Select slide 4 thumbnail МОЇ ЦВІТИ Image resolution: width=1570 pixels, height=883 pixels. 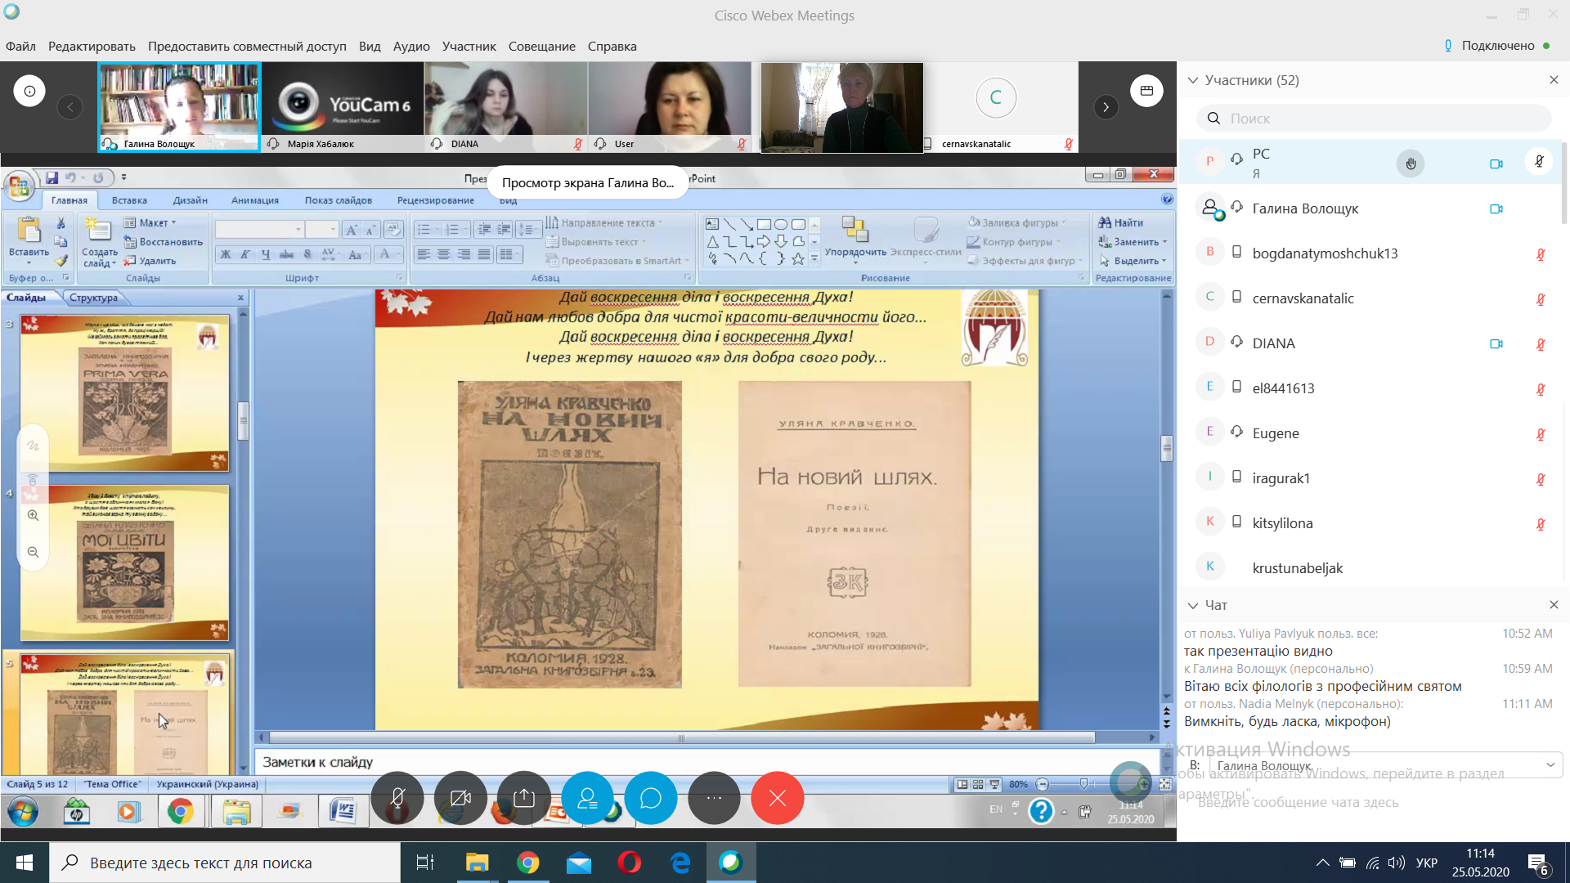point(124,563)
